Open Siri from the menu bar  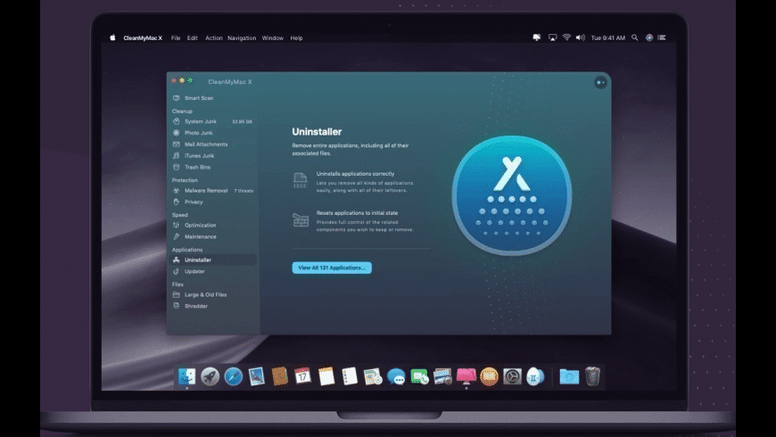tap(649, 37)
